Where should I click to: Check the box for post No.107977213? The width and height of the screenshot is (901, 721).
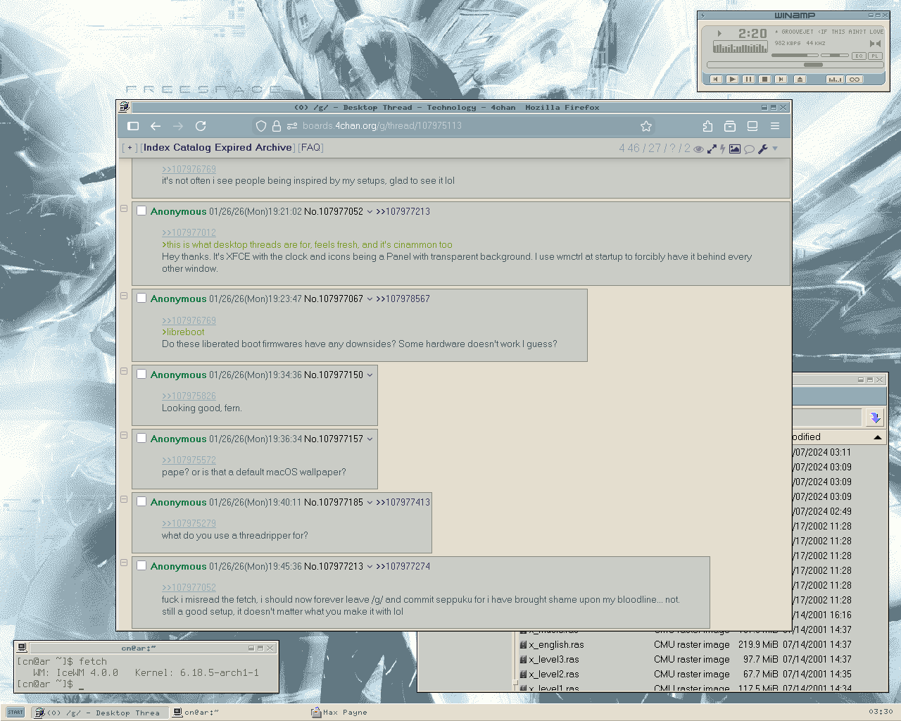click(141, 565)
